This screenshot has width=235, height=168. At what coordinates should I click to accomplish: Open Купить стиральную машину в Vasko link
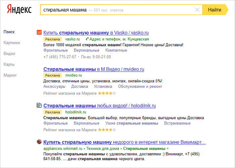[x=96, y=33]
